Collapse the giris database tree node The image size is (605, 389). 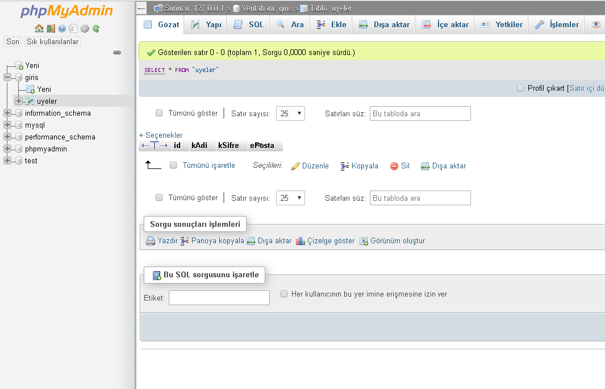pyautogui.click(x=7, y=78)
